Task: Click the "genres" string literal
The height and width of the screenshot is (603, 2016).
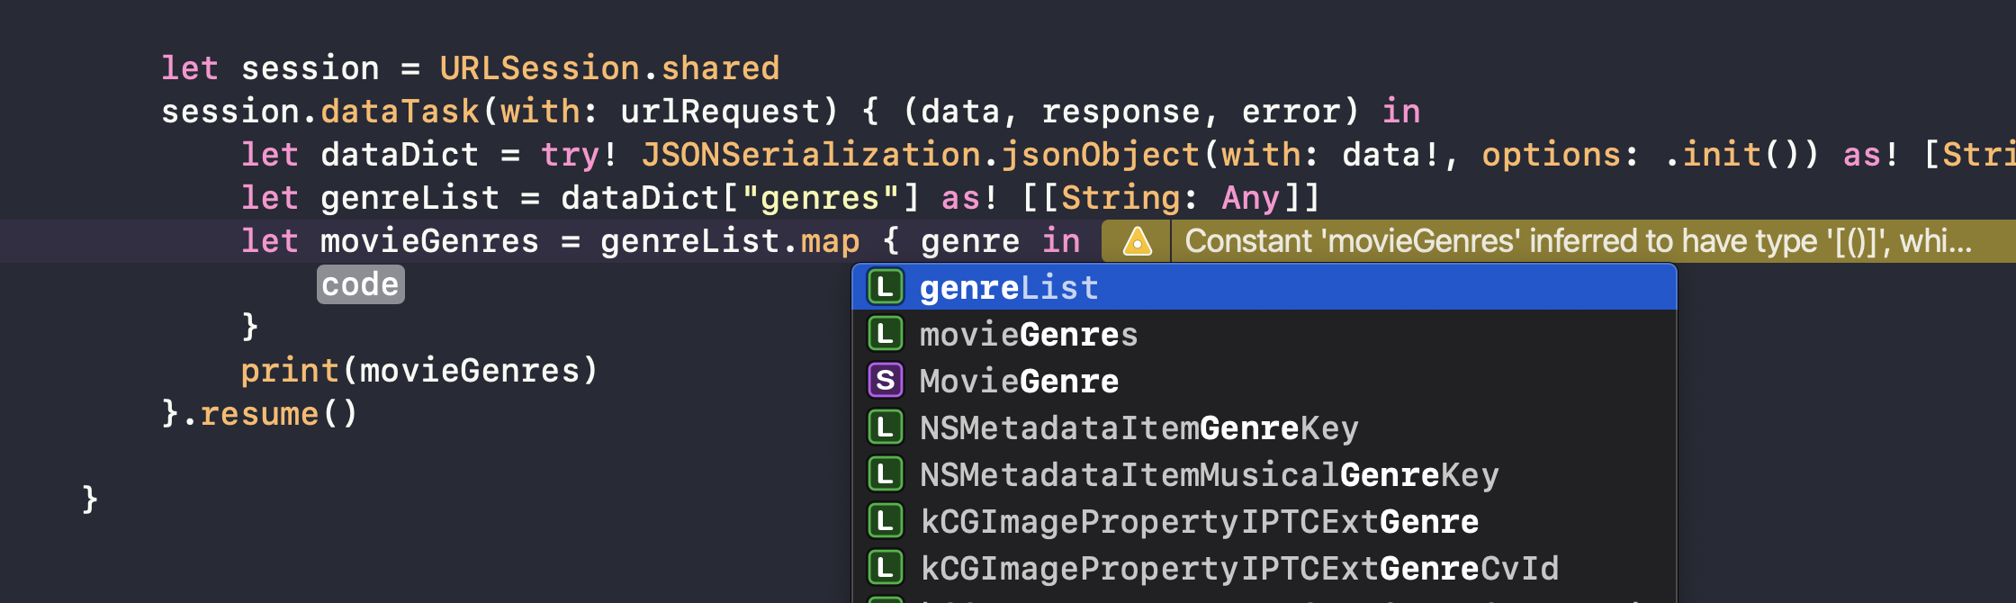Action: point(820,198)
